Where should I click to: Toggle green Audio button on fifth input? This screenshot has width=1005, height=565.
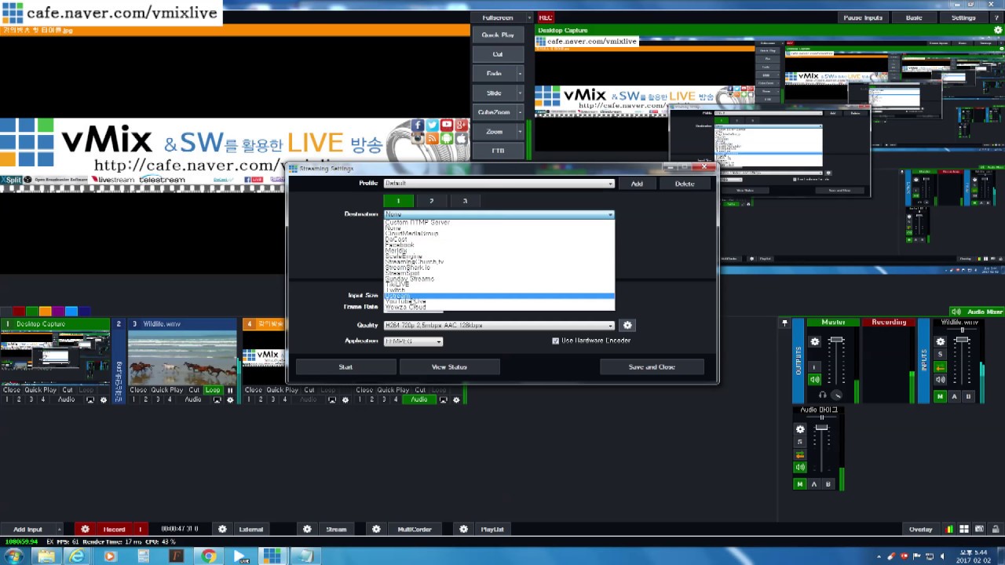pos(419,400)
